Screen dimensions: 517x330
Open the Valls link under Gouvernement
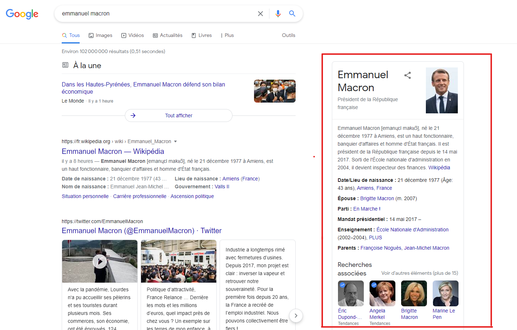[222, 187]
